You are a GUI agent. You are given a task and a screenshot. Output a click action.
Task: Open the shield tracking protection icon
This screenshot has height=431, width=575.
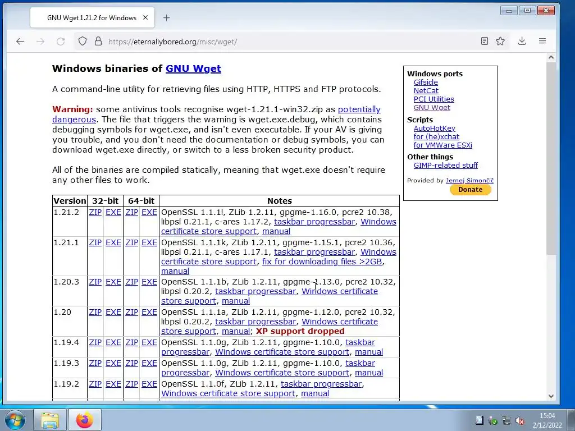click(x=83, y=41)
